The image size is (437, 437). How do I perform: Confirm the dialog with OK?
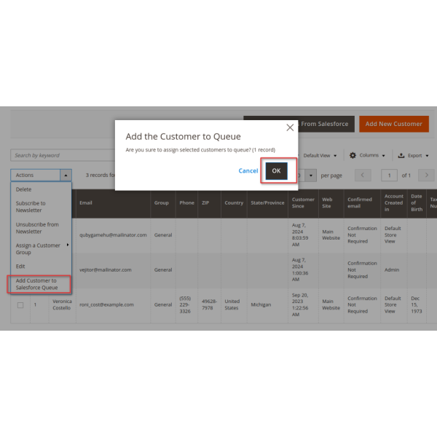(x=276, y=170)
